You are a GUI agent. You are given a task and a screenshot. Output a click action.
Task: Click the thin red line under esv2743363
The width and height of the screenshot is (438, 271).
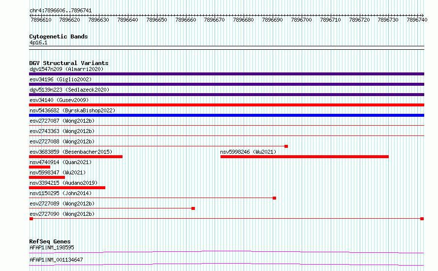click(x=226, y=136)
